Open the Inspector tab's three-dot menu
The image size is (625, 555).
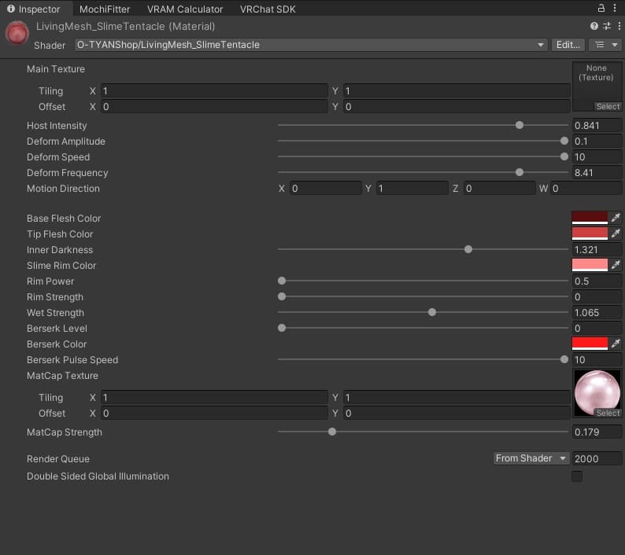(616, 9)
